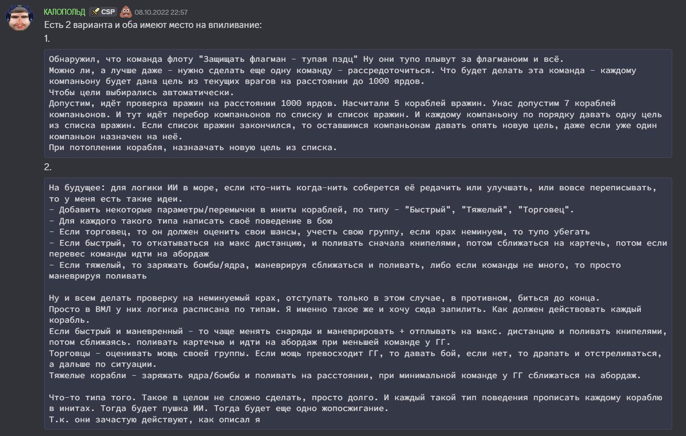686x436 pixels.
Task: Click the line starting 'Тяжелые корабли'
Action: (345, 376)
